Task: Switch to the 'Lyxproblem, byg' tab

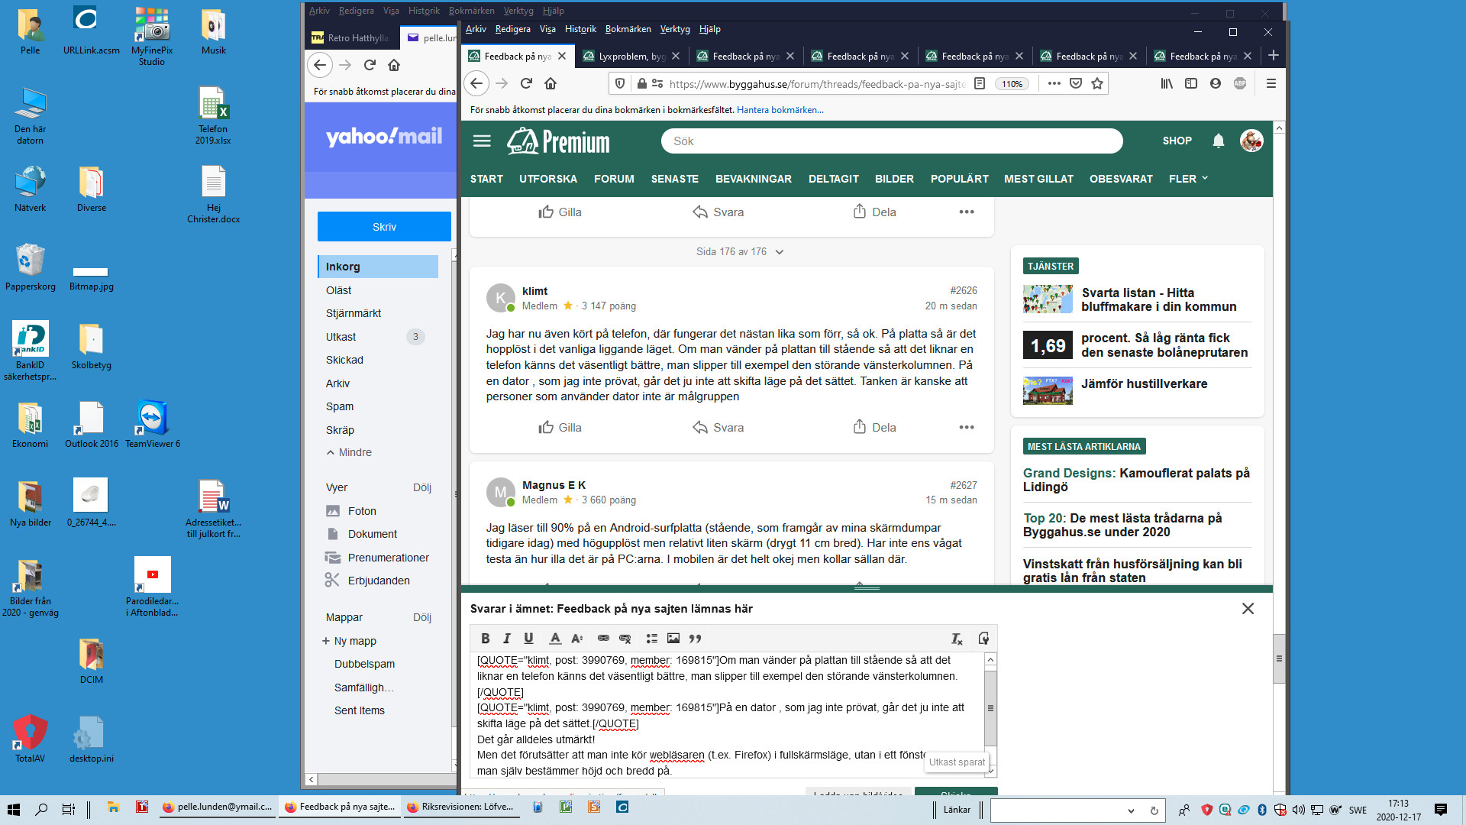Action: (631, 56)
